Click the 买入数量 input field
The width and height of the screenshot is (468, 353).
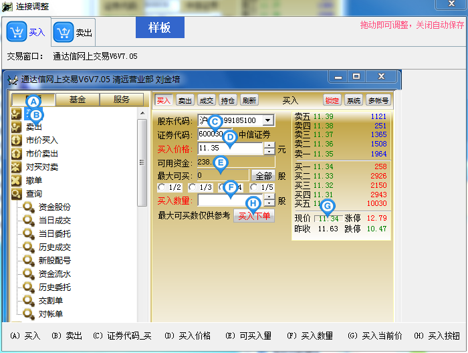pyautogui.click(x=230, y=200)
